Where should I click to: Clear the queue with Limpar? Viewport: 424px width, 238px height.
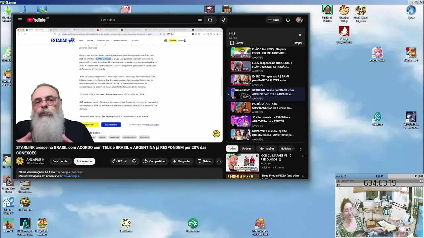tap(298, 43)
